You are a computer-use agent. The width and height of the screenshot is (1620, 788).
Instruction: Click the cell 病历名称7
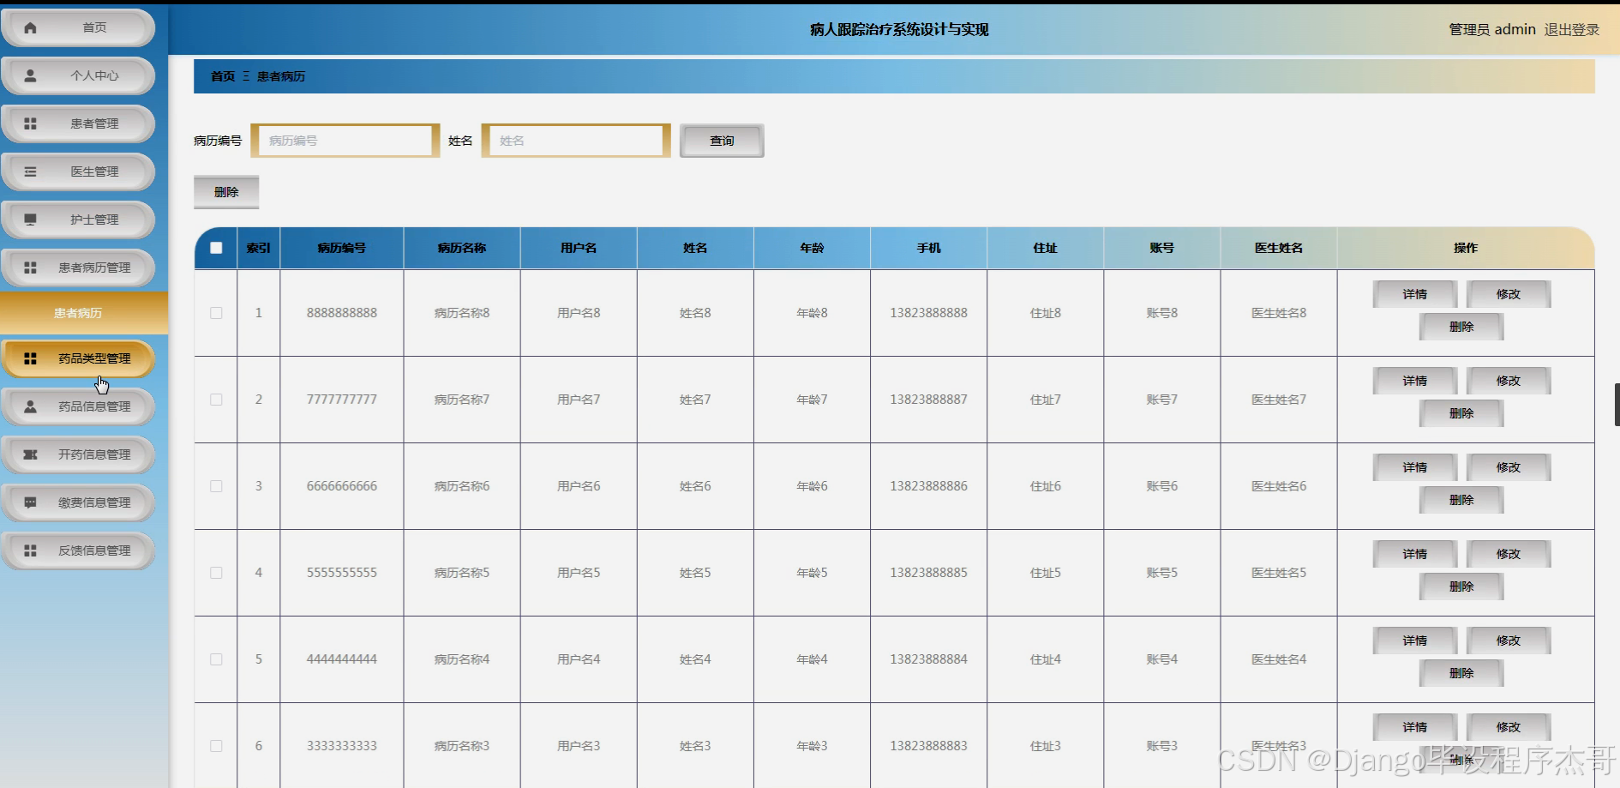462,400
